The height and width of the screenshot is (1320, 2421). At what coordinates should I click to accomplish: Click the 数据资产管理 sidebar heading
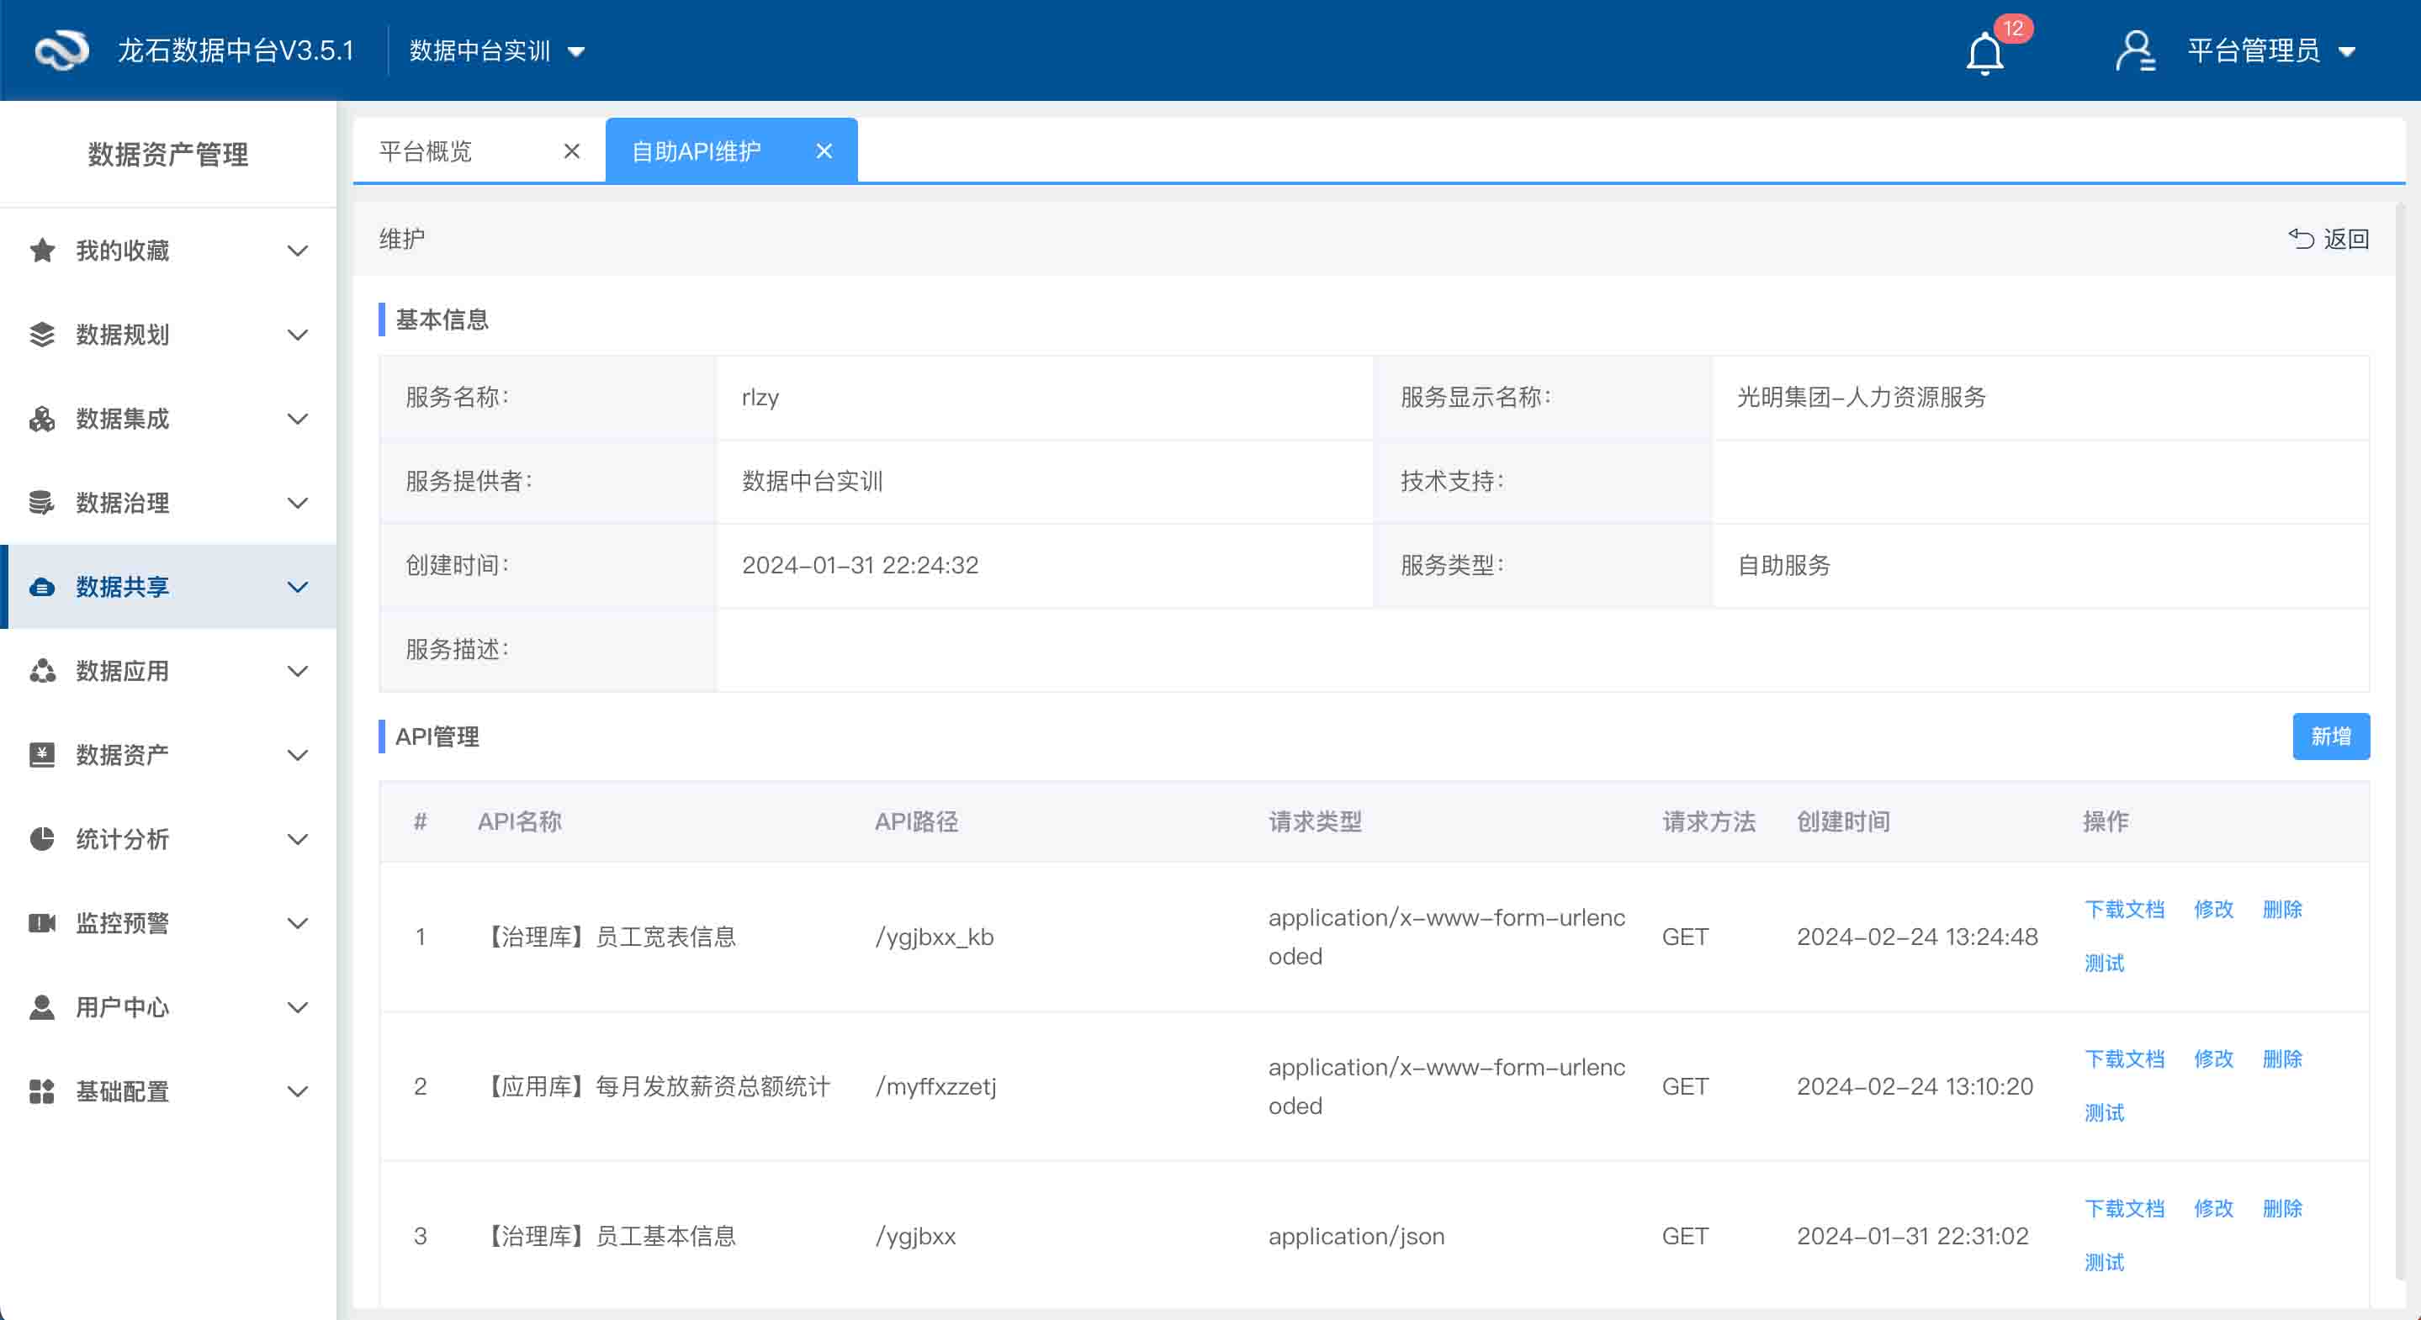[168, 154]
